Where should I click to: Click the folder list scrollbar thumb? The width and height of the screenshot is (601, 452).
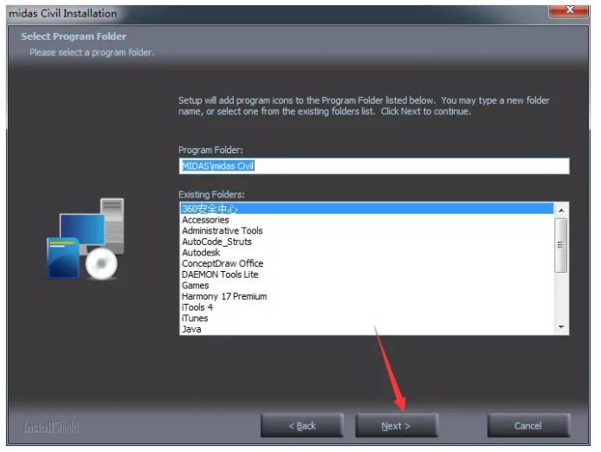coord(561,244)
